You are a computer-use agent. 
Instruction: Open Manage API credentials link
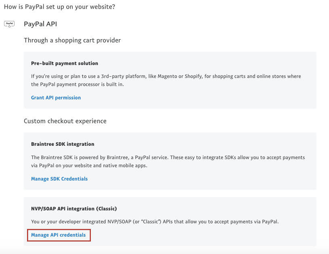click(x=58, y=235)
